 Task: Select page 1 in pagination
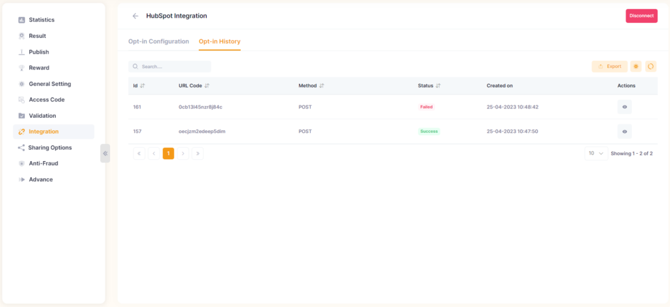tap(168, 153)
